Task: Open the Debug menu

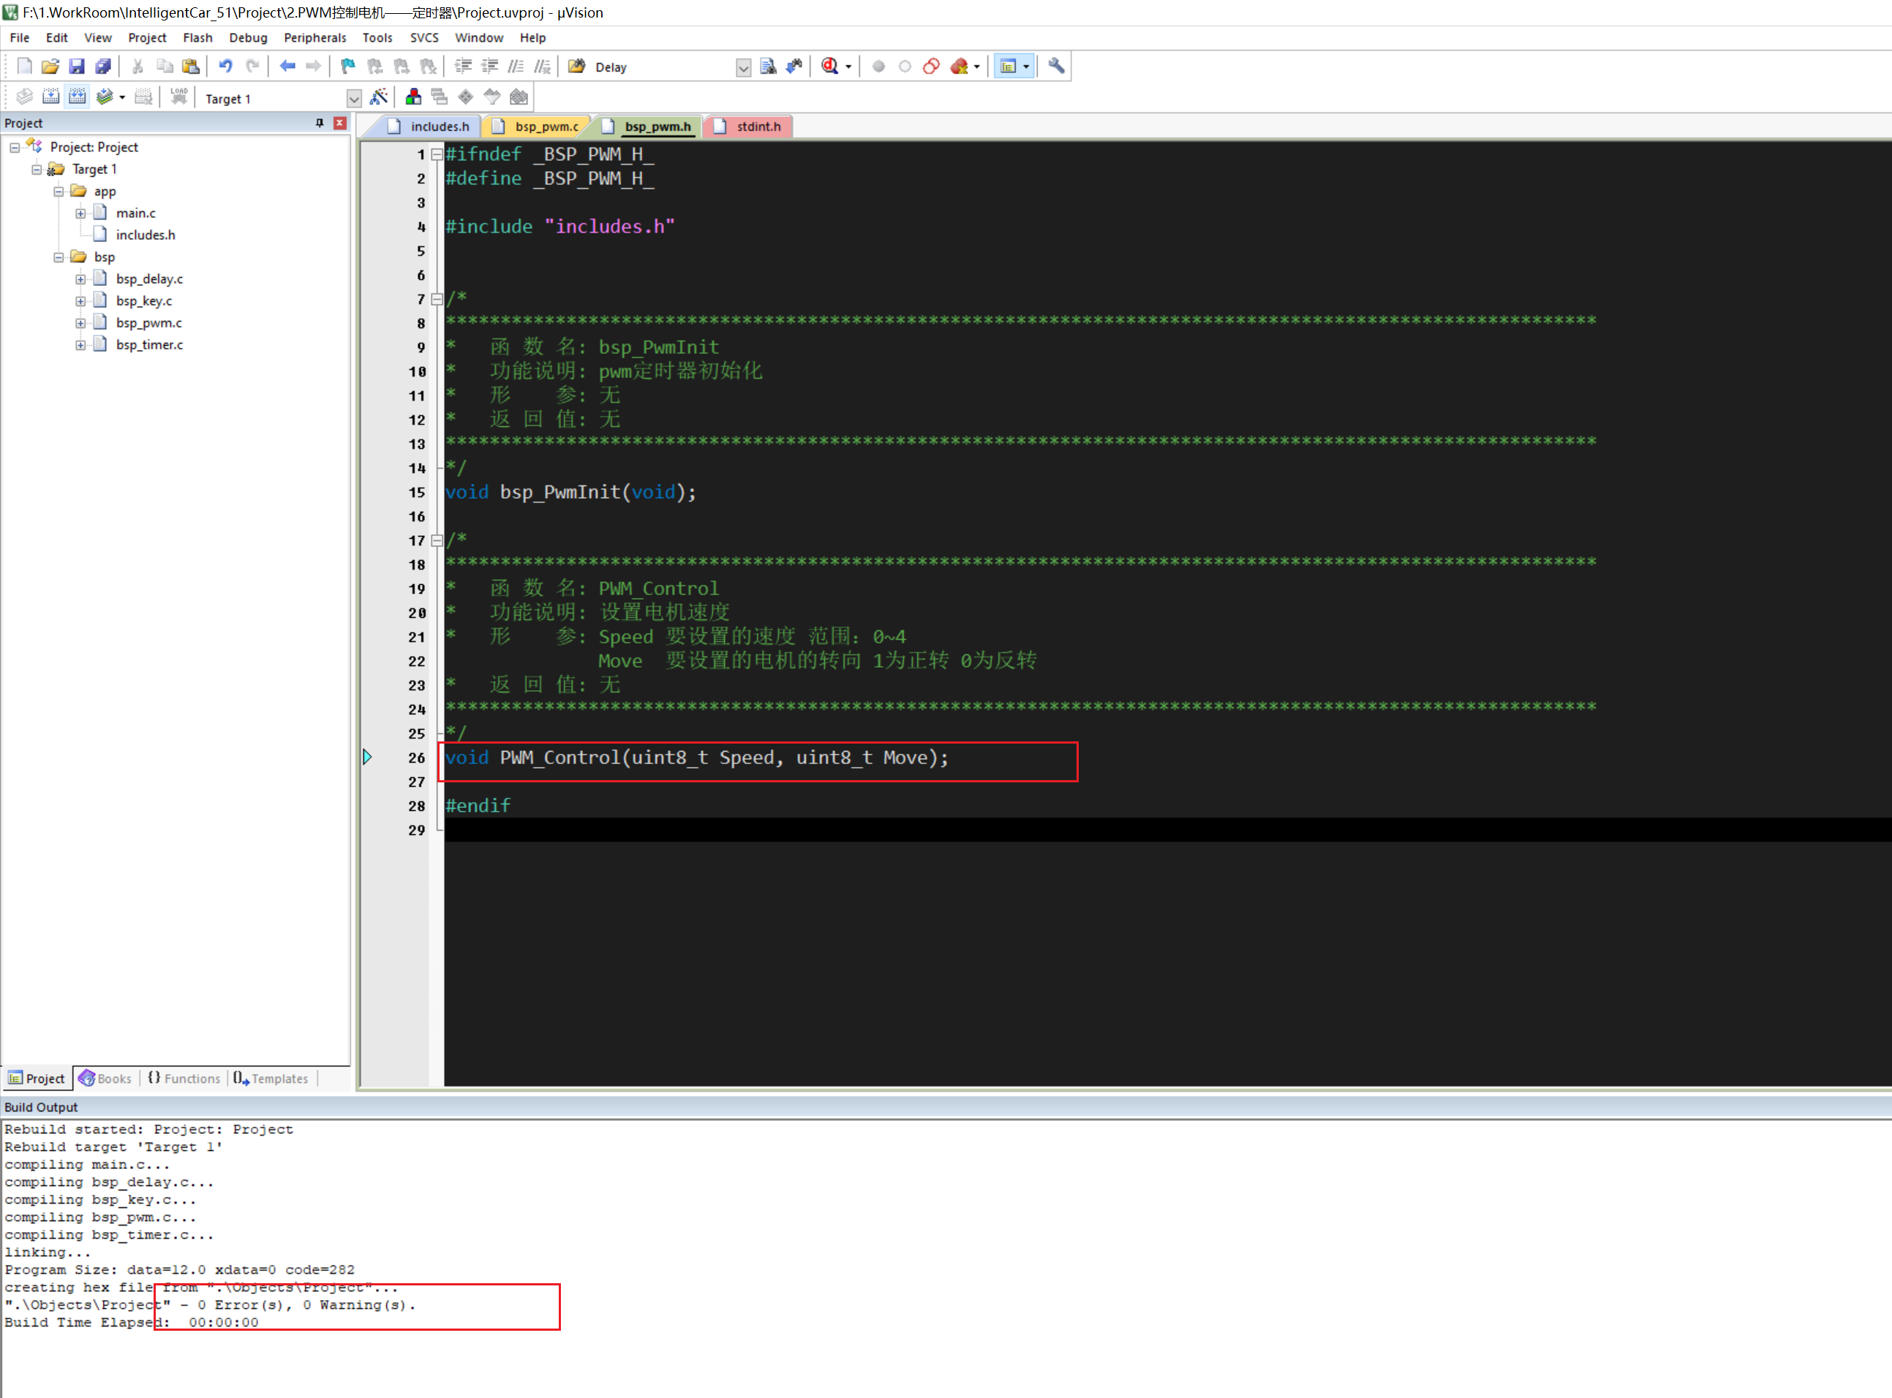Action: 248,38
